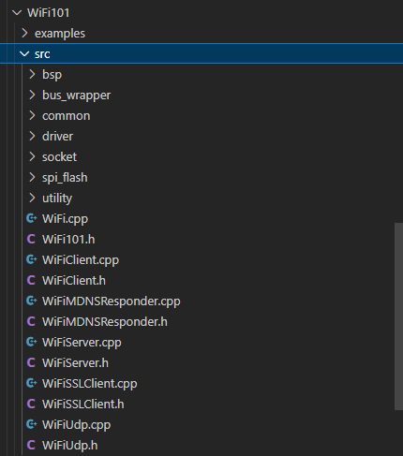Open the WiFiUdp.h file name

coord(69,445)
